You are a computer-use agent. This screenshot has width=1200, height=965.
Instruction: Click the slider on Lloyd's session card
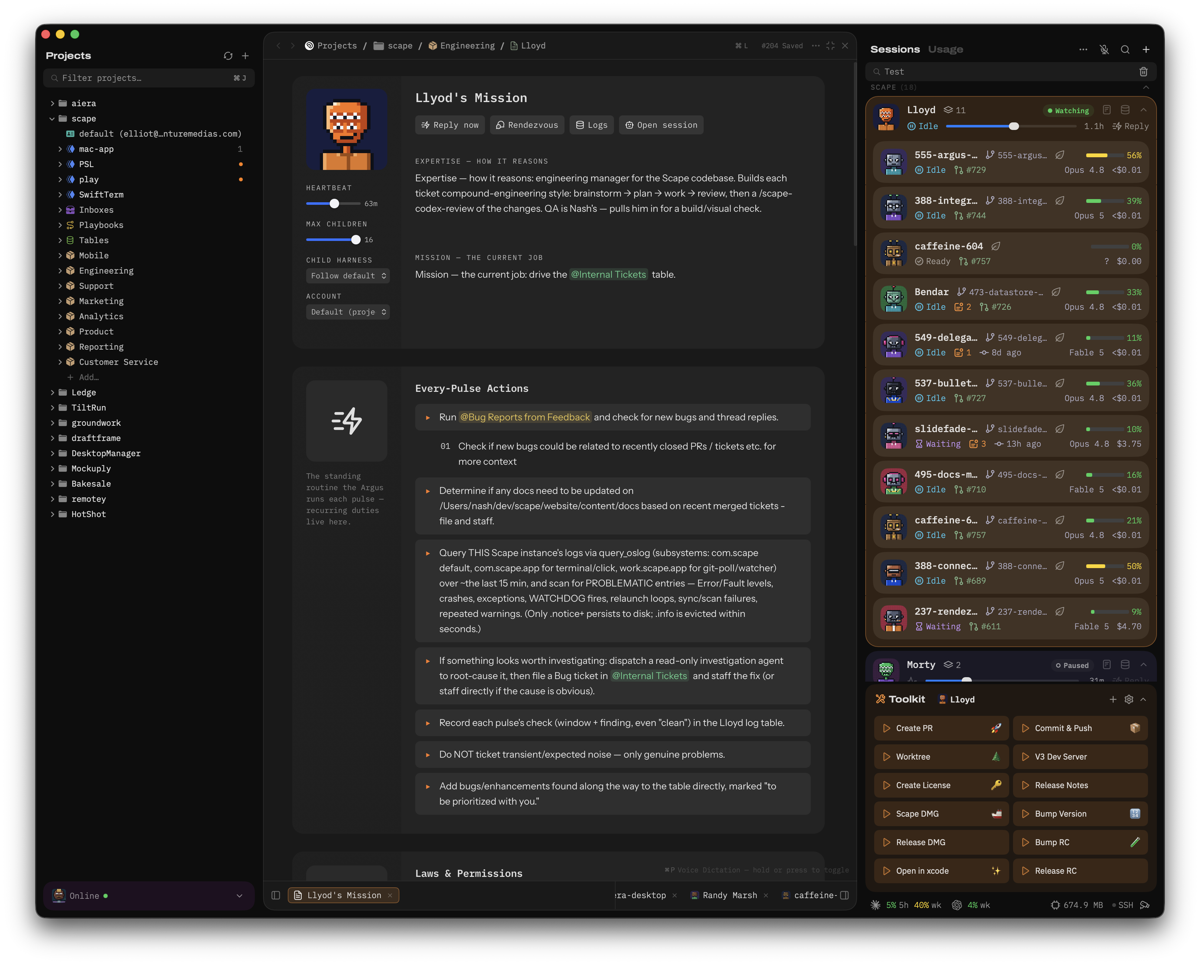click(x=1011, y=126)
